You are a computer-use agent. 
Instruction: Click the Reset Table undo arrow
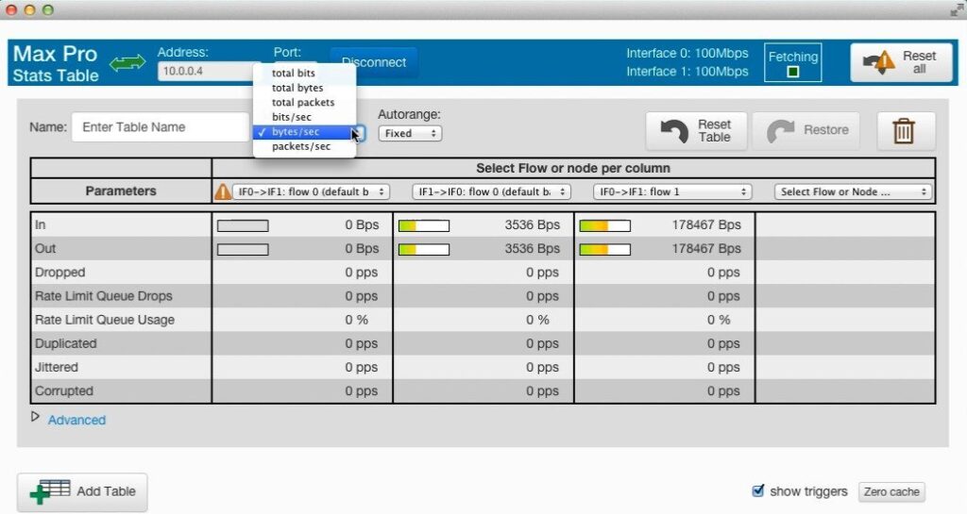pos(674,131)
